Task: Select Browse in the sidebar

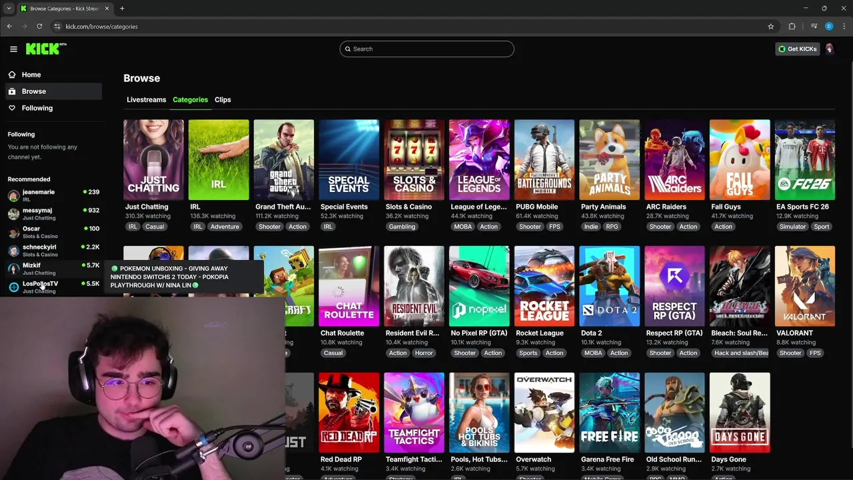Action: point(53,91)
